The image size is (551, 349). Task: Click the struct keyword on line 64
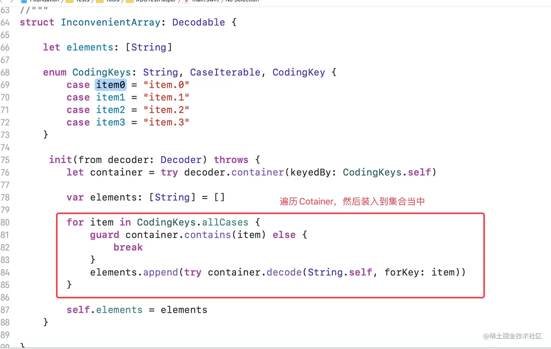tap(37, 22)
